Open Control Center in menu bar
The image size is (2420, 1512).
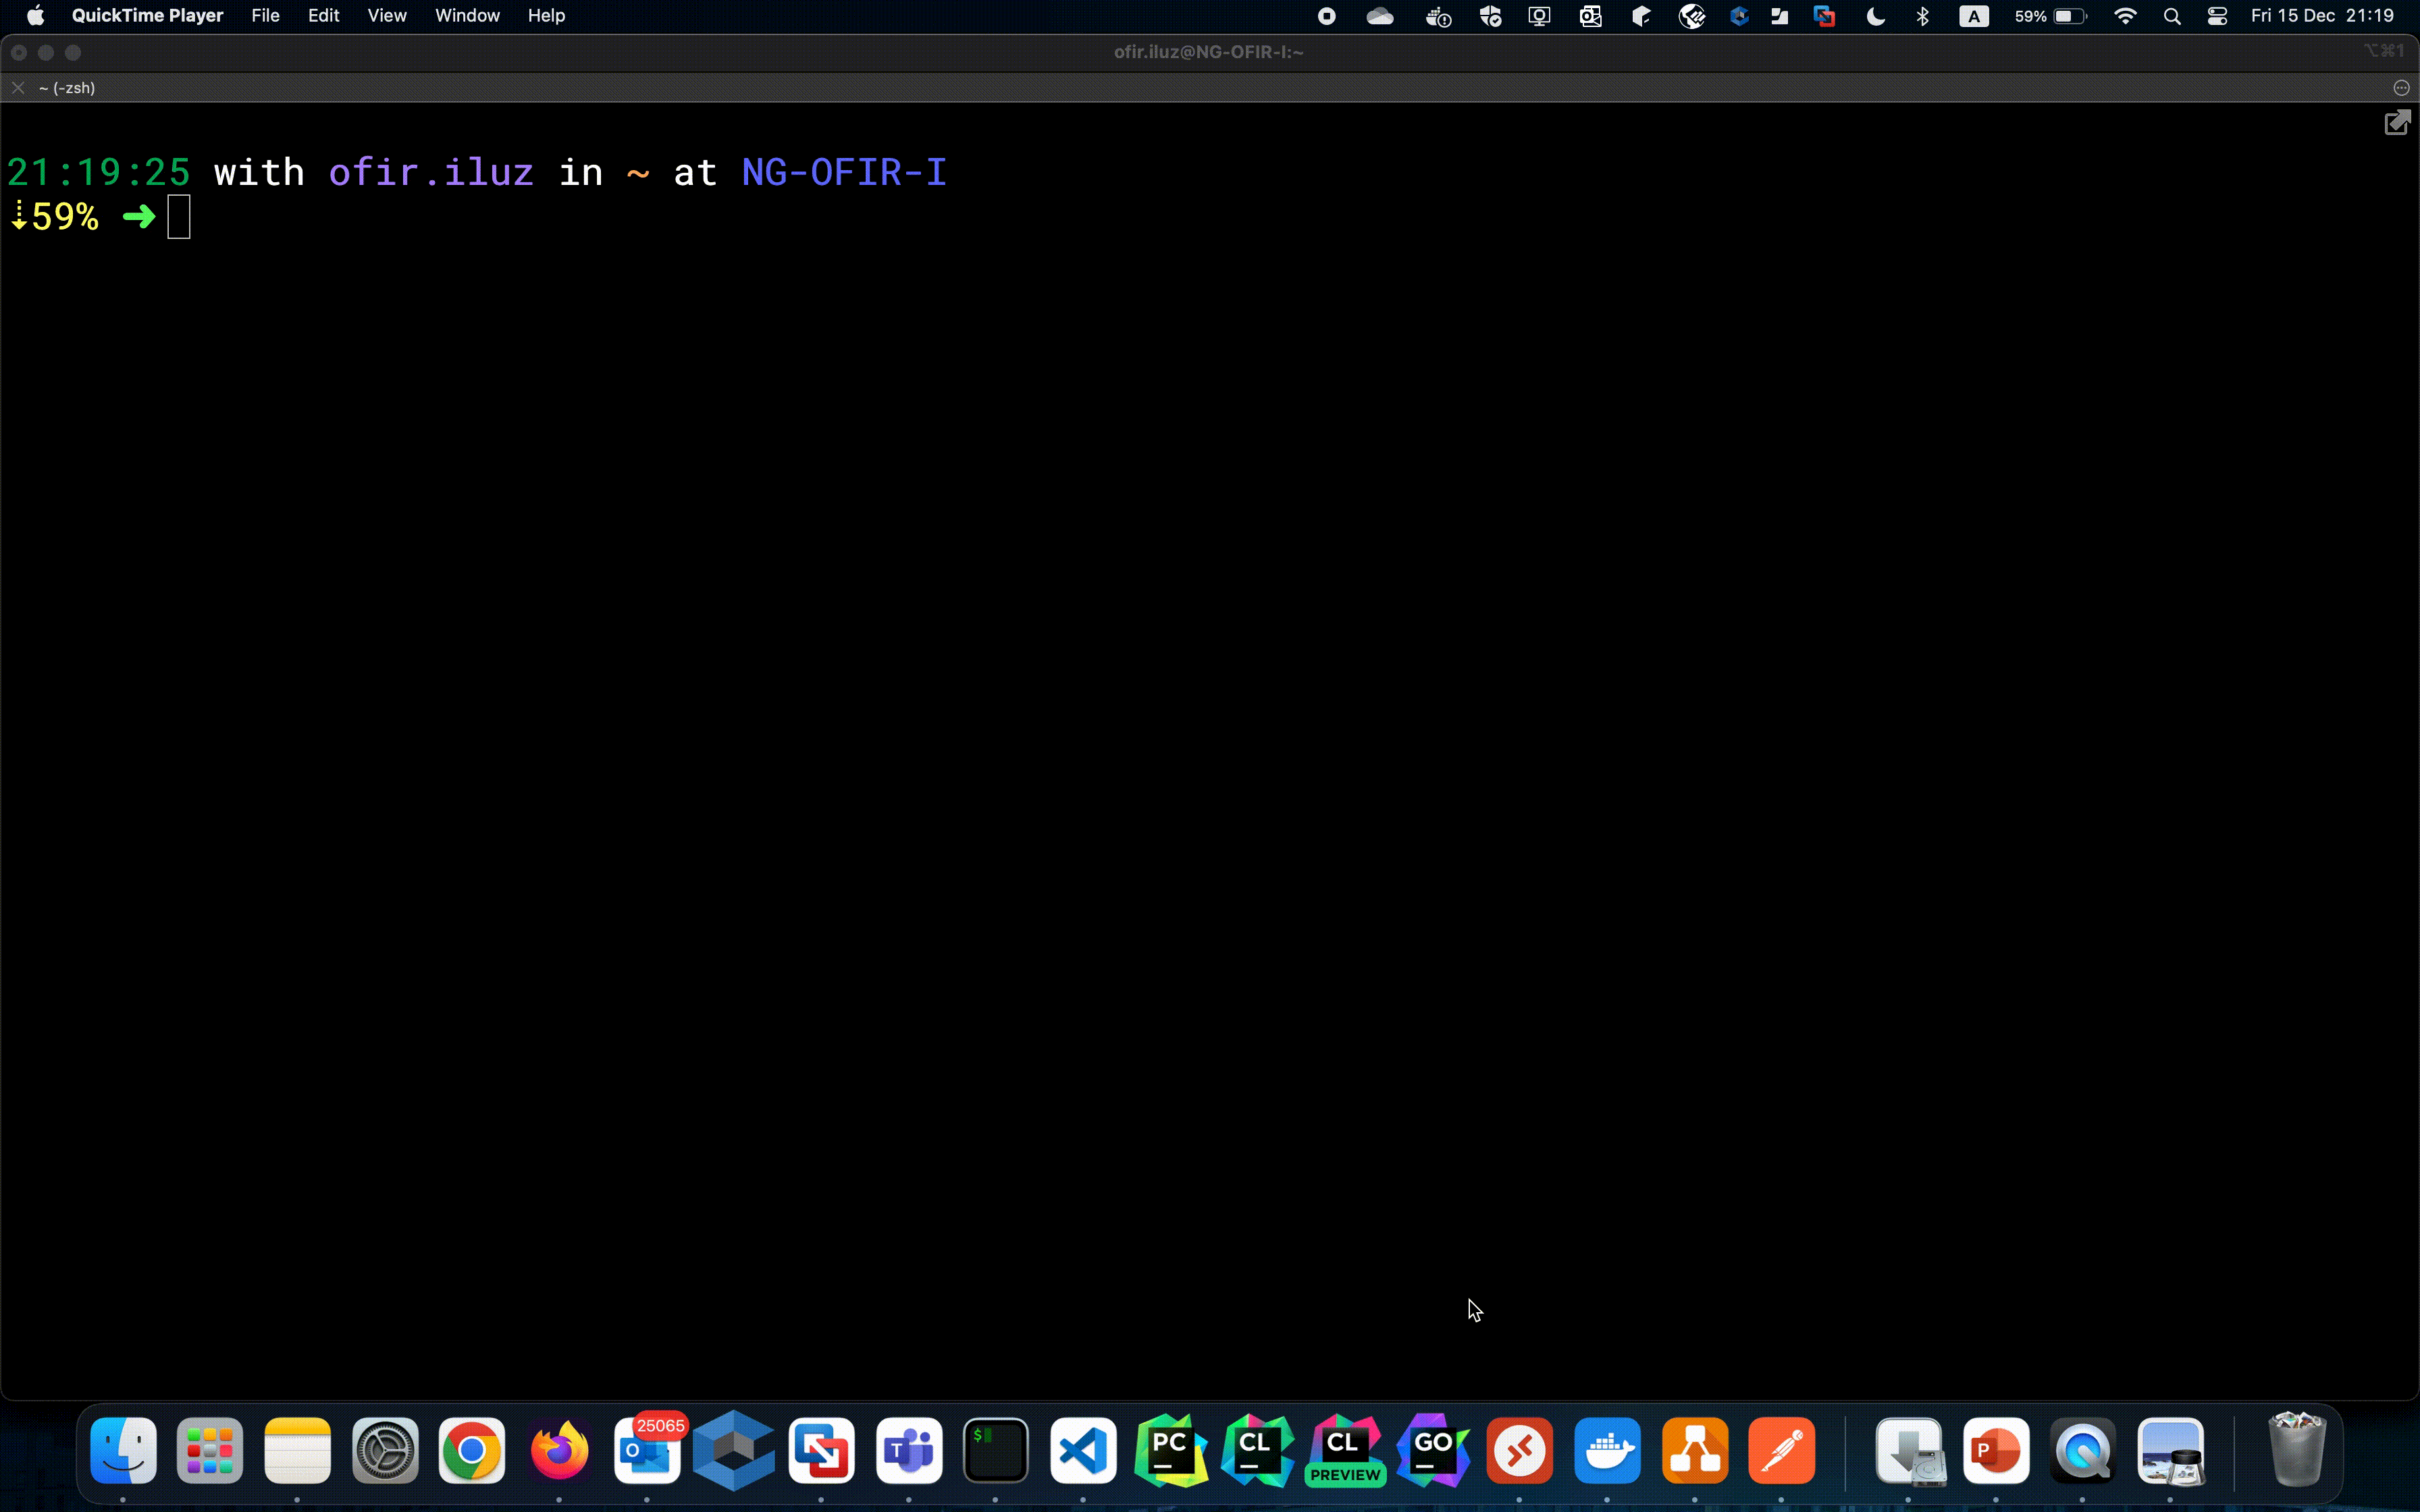(2217, 16)
